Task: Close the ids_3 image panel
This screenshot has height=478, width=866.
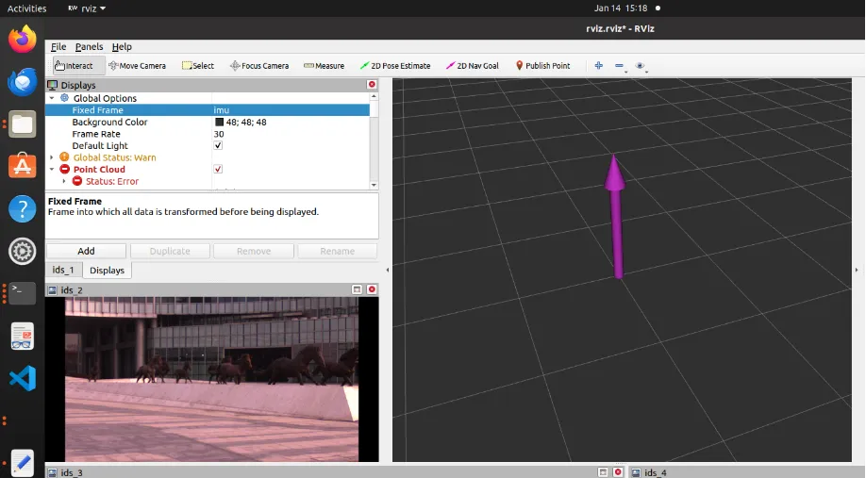Action: point(618,472)
